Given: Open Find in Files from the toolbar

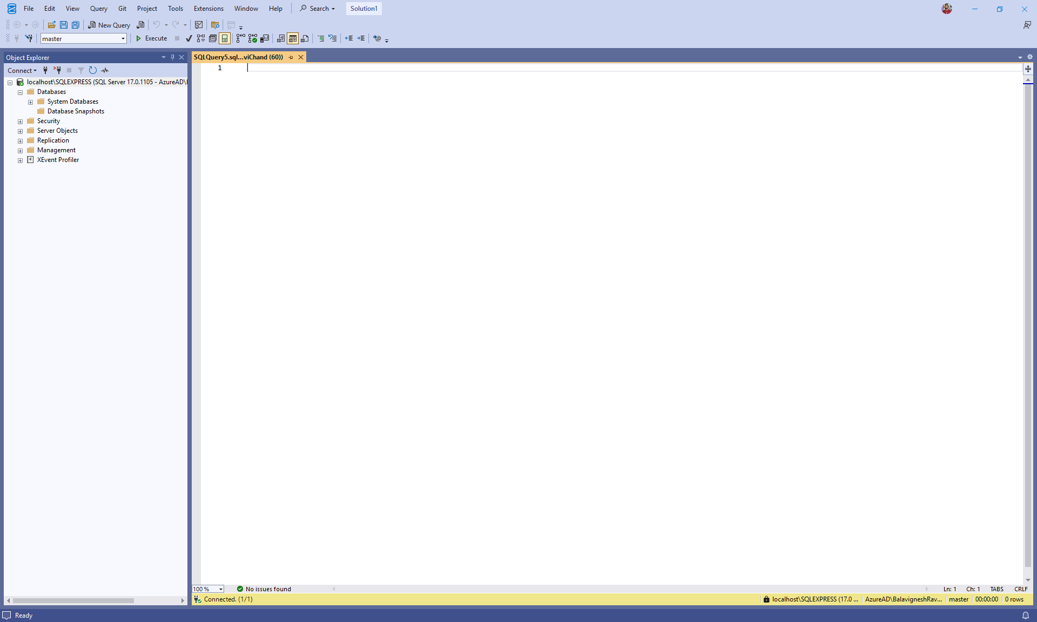Looking at the screenshot, I should pos(215,25).
